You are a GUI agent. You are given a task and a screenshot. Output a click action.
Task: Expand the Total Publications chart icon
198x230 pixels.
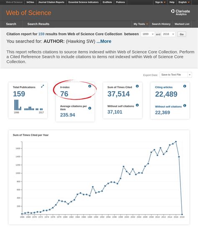point(43,86)
